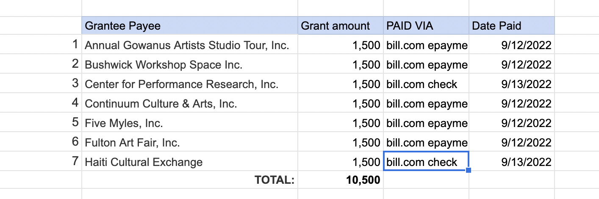This screenshot has width=599, height=199.
Task: Select bill.com epayme cell for Fulton Art Fair
Action: [426, 143]
